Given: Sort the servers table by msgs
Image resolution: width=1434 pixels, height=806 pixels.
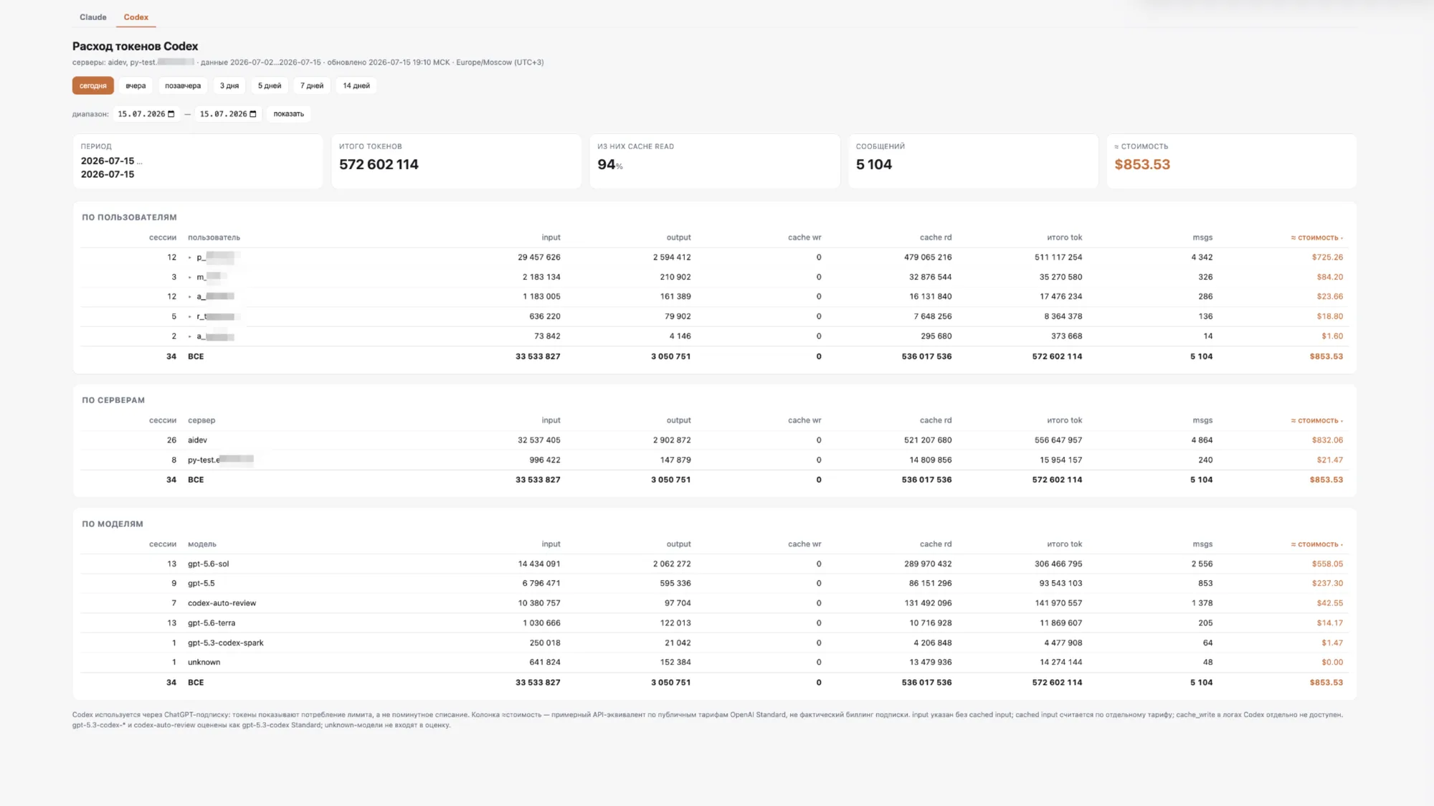Looking at the screenshot, I should [1202, 420].
